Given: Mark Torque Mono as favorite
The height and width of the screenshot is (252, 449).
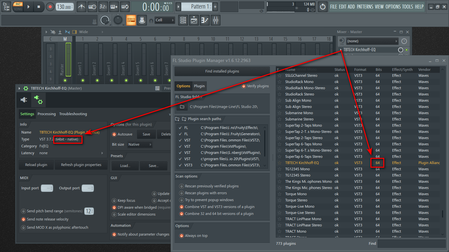Looking at the screenshot, I should pos(280,194).
